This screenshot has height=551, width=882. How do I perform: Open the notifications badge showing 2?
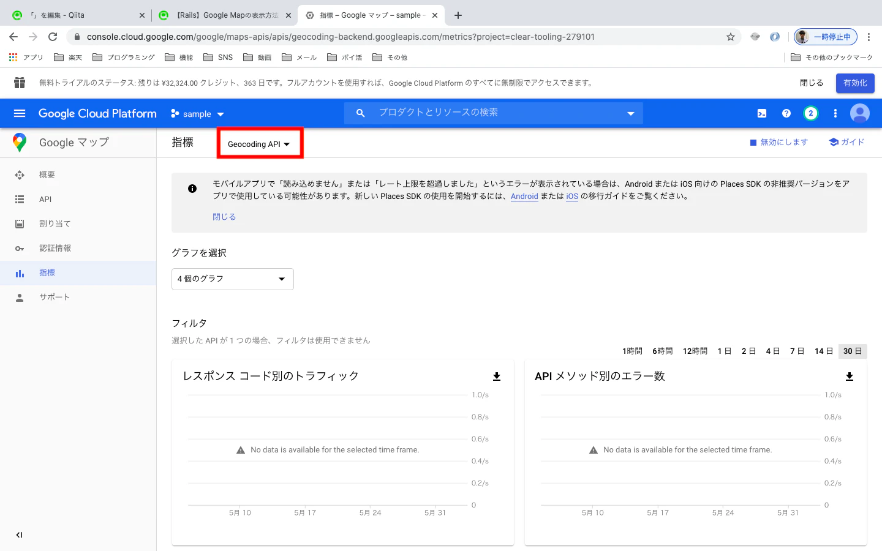811,113
